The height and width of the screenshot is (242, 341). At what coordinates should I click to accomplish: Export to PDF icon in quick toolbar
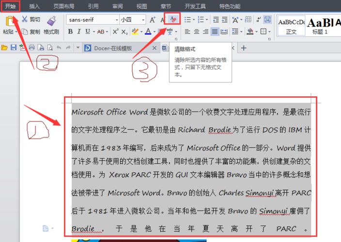22,47
